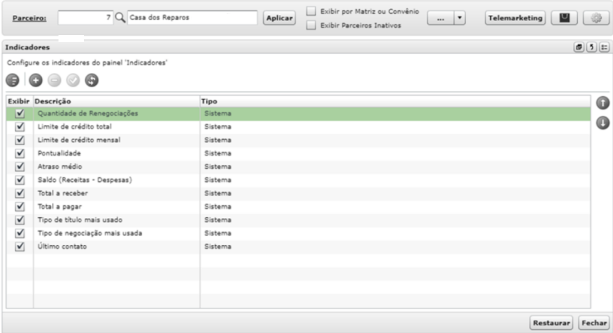Move selected indicator up with arrow
This screenshot has width=613, height=333.
(603, 103)
